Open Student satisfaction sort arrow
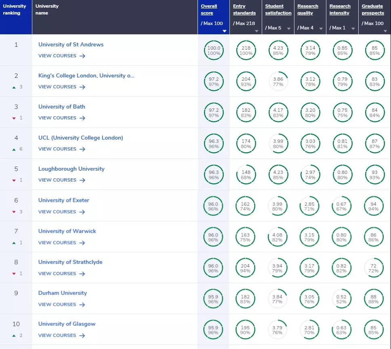The height and width of the screenshot is (349, 391). pos(289,29)
